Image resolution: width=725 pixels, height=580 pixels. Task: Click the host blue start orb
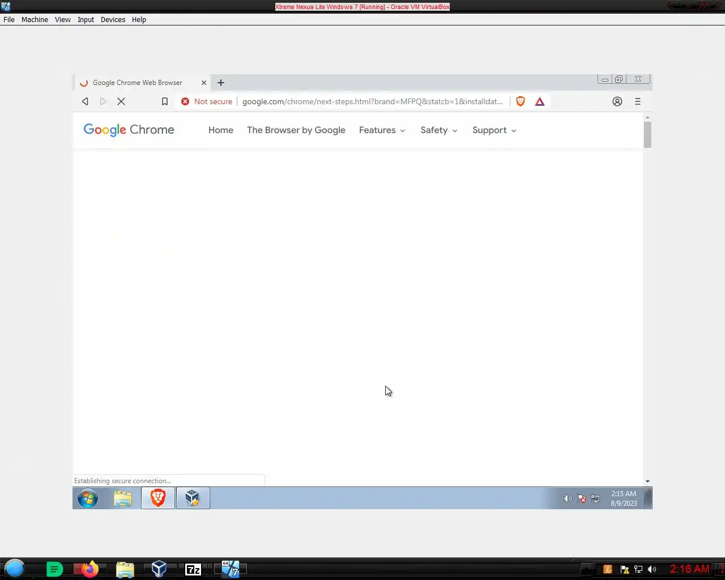click(x=15, y=568)
